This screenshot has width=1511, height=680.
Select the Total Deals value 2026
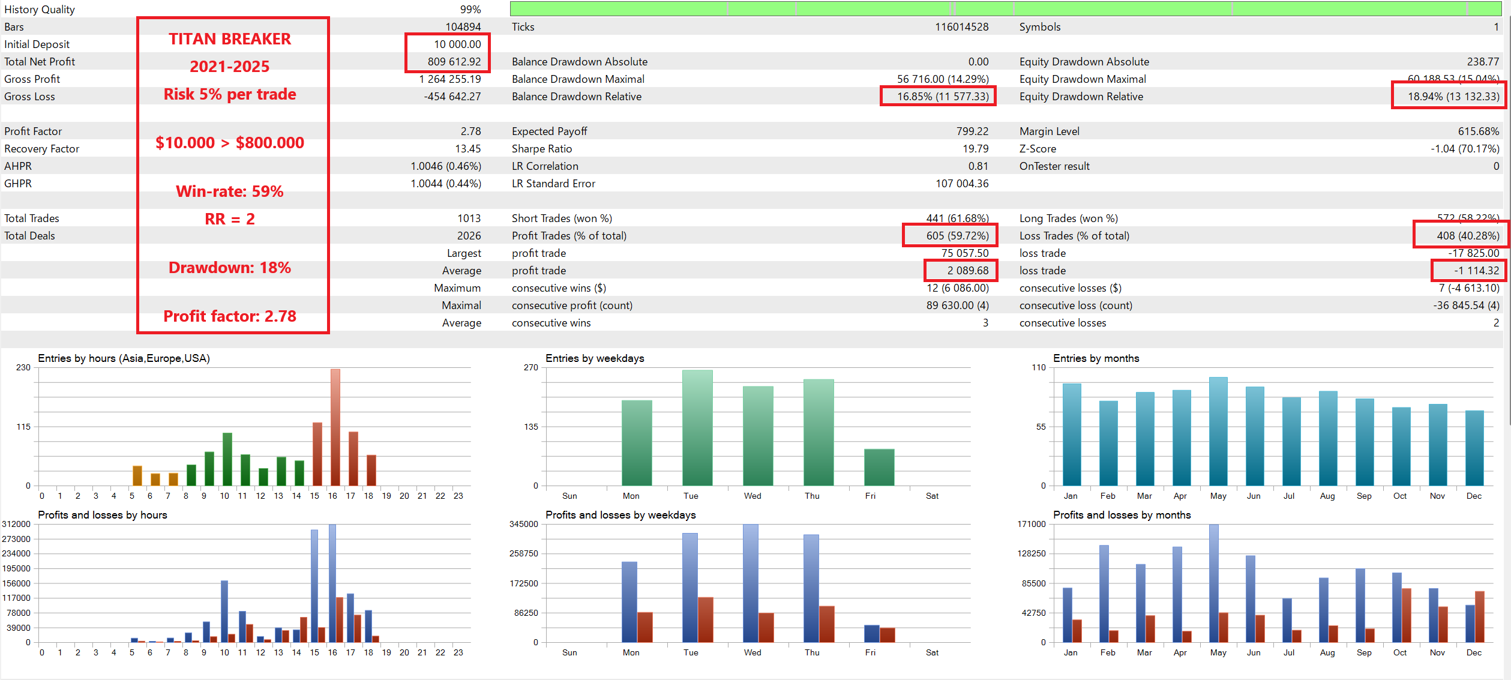[x=469, y=236]
